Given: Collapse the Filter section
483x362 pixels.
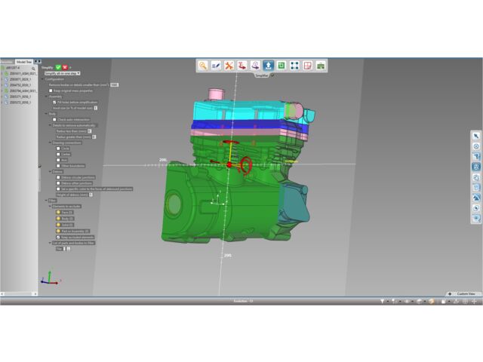Looking at the screenshot, I should click(45, 200).
